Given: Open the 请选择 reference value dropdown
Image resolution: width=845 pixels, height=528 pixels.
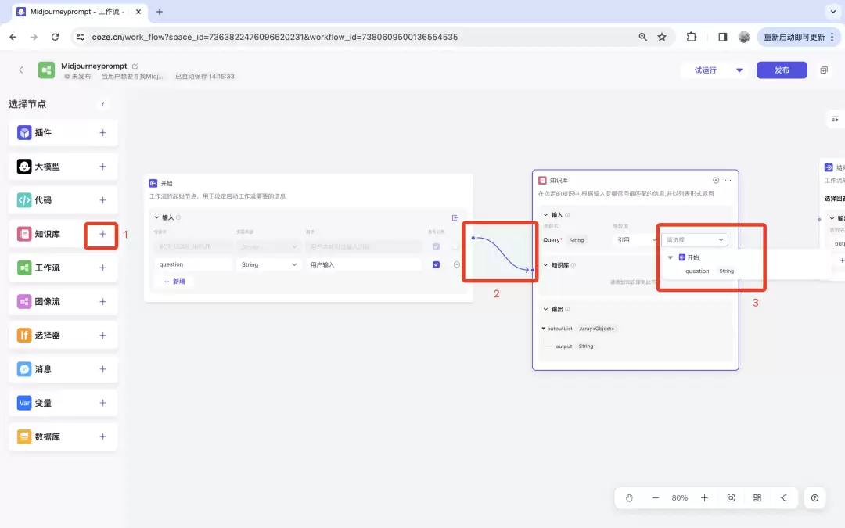Looking at the screenshot, I should click(694, 240).
